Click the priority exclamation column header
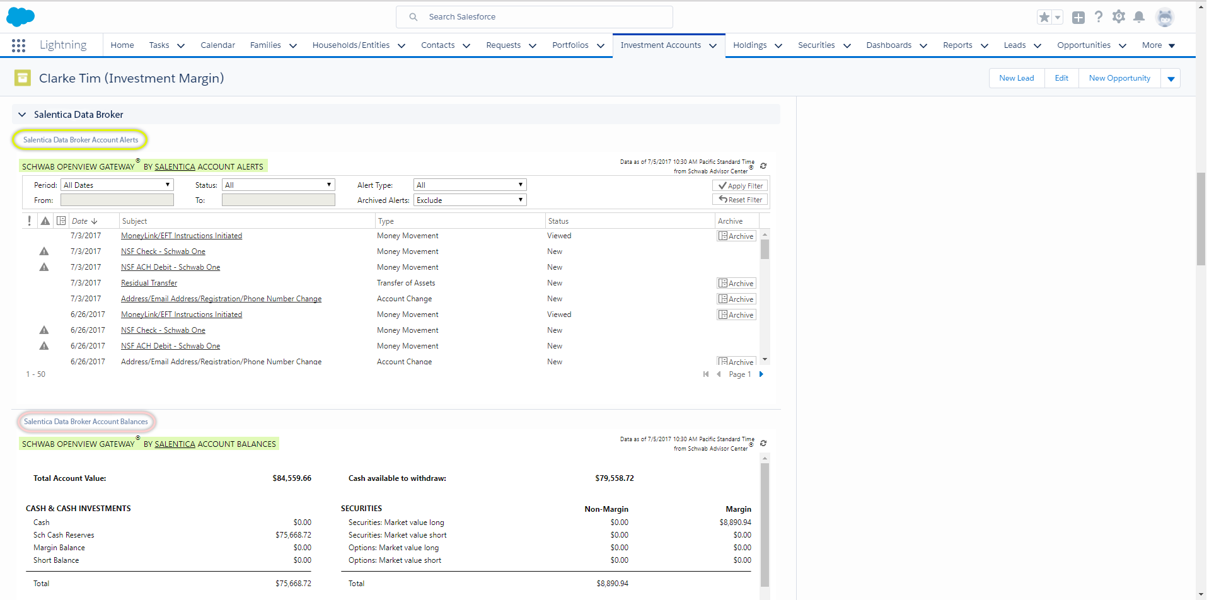 pyautogui.click(x=29, y=221)
